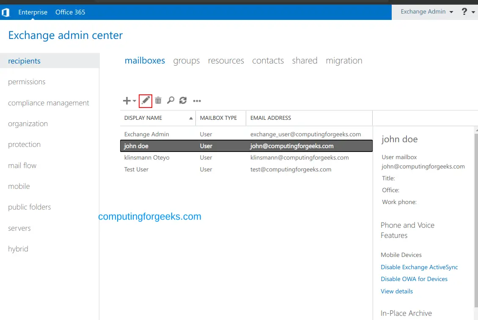
Task: Open the dropdown arrow next to help
Action: [x=473, y=12]
